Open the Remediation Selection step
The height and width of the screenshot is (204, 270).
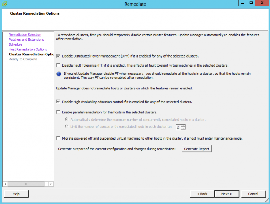coord(25,35)
